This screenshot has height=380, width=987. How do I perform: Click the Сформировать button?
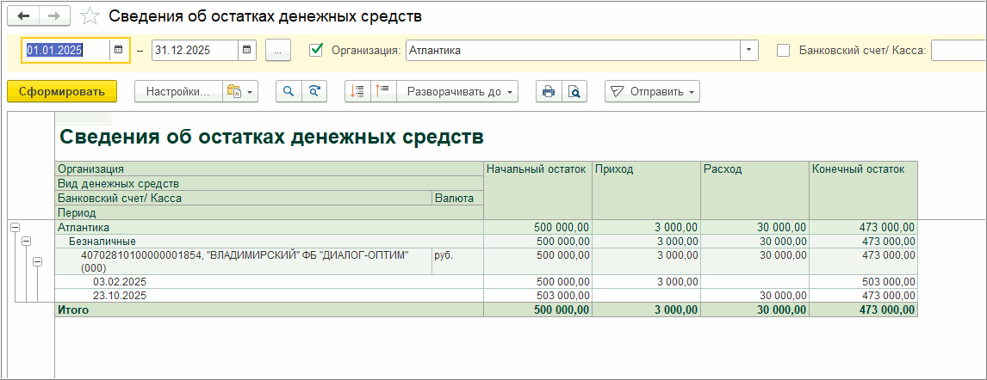click(x=62, y=92)
